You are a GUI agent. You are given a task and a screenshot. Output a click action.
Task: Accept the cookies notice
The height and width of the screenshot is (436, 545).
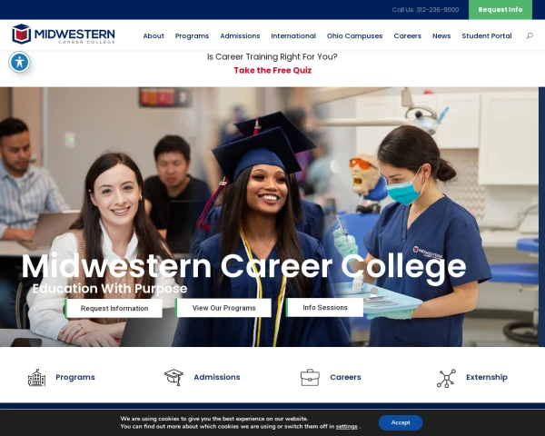pyautogui.click(x=401, y=422)
